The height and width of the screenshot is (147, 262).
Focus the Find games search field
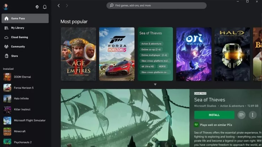coord(156,5)
